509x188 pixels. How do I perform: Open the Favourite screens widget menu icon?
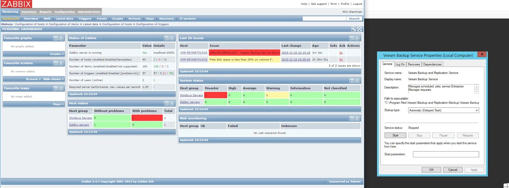pos(56,63)
